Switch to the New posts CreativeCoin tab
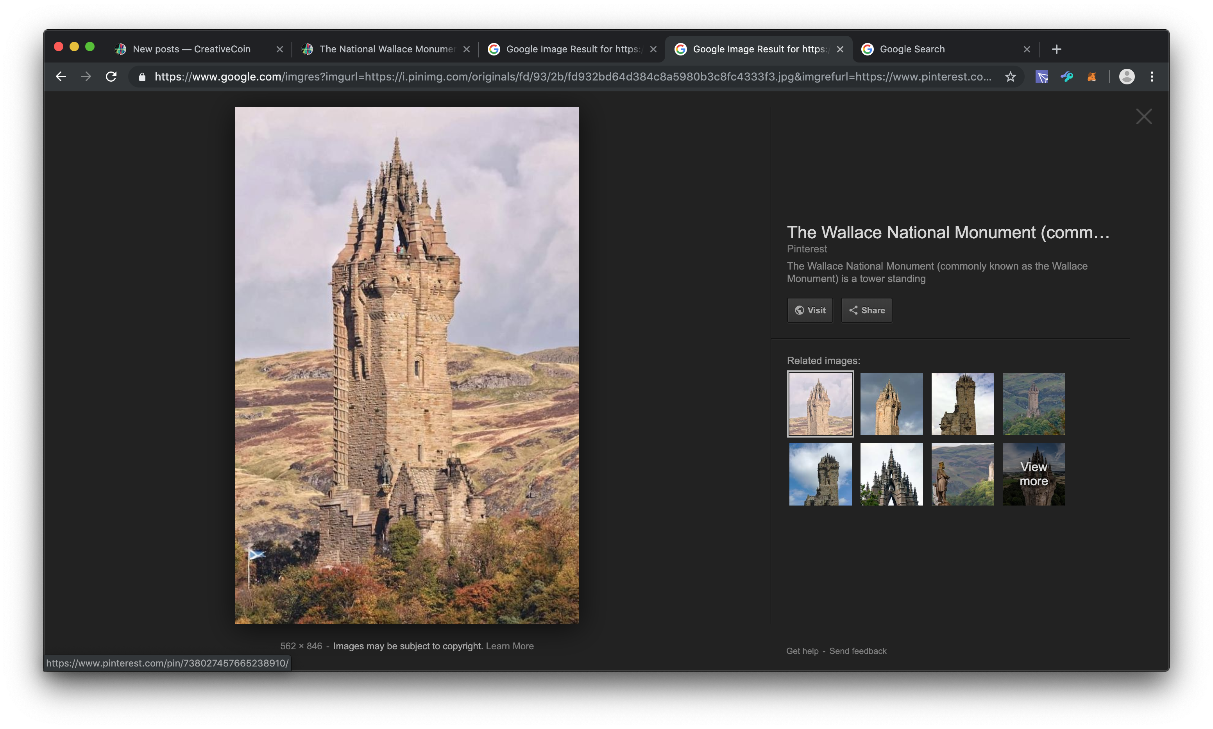 (x=191, y=49)
